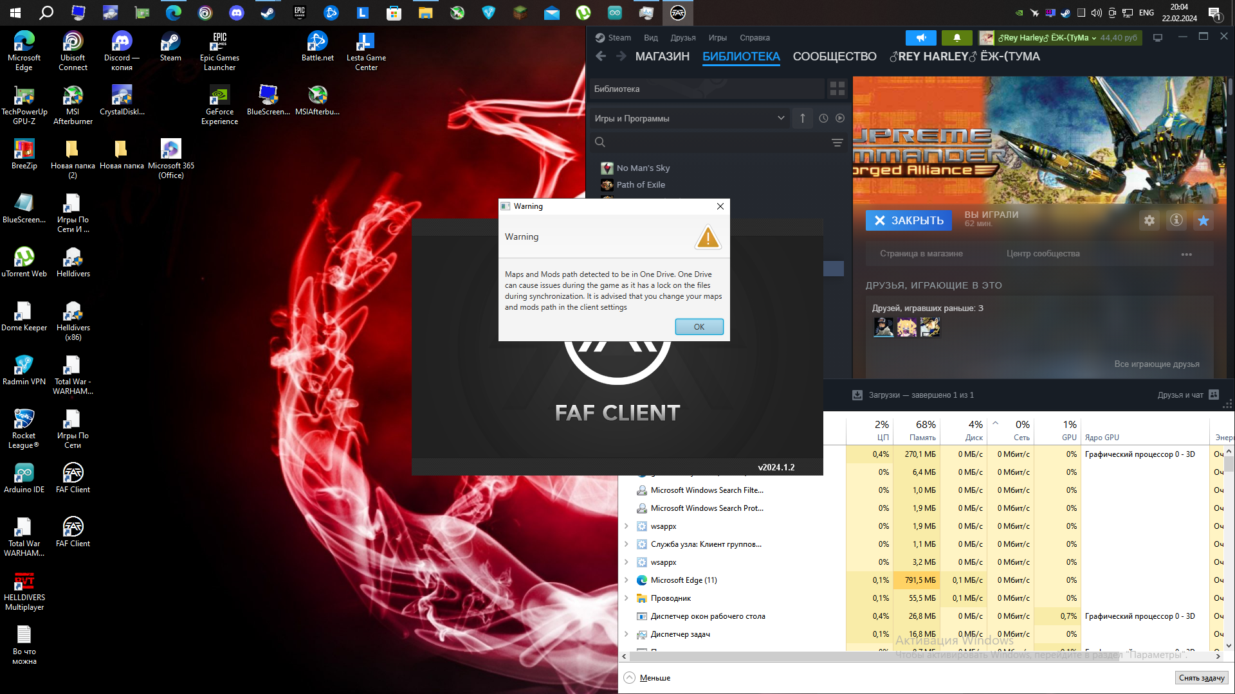Viewport: 1235px width, 694px height.
Task: Open Ubisoft Connect desktop icon
Action: coord(73,51)
